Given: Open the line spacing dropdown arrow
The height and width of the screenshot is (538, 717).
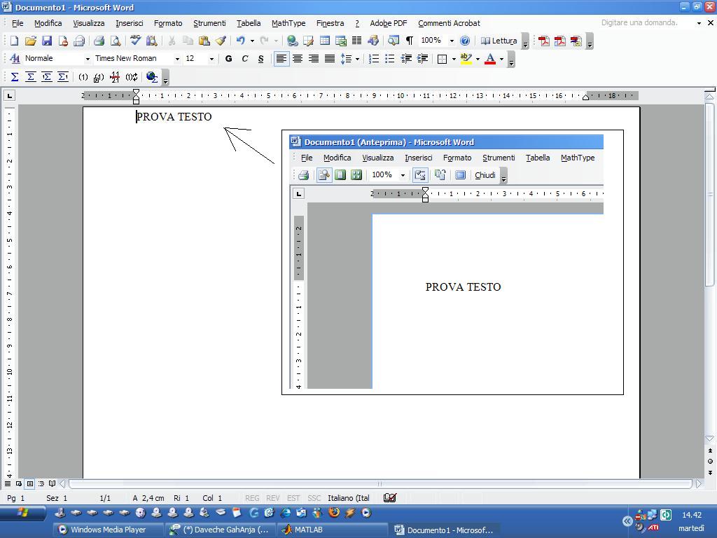Looking at the screenshot, I should click(x=357, y=59).
